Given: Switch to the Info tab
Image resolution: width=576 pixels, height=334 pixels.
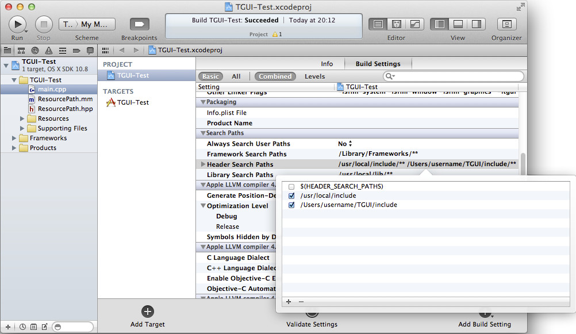Looking at the screenshot, I should (327, 64).
